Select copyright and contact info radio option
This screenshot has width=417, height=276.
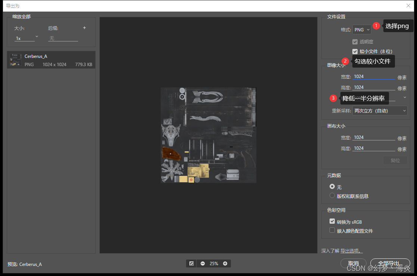(332, 195)
